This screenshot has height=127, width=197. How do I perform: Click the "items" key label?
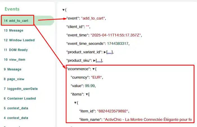coord(77,94)
